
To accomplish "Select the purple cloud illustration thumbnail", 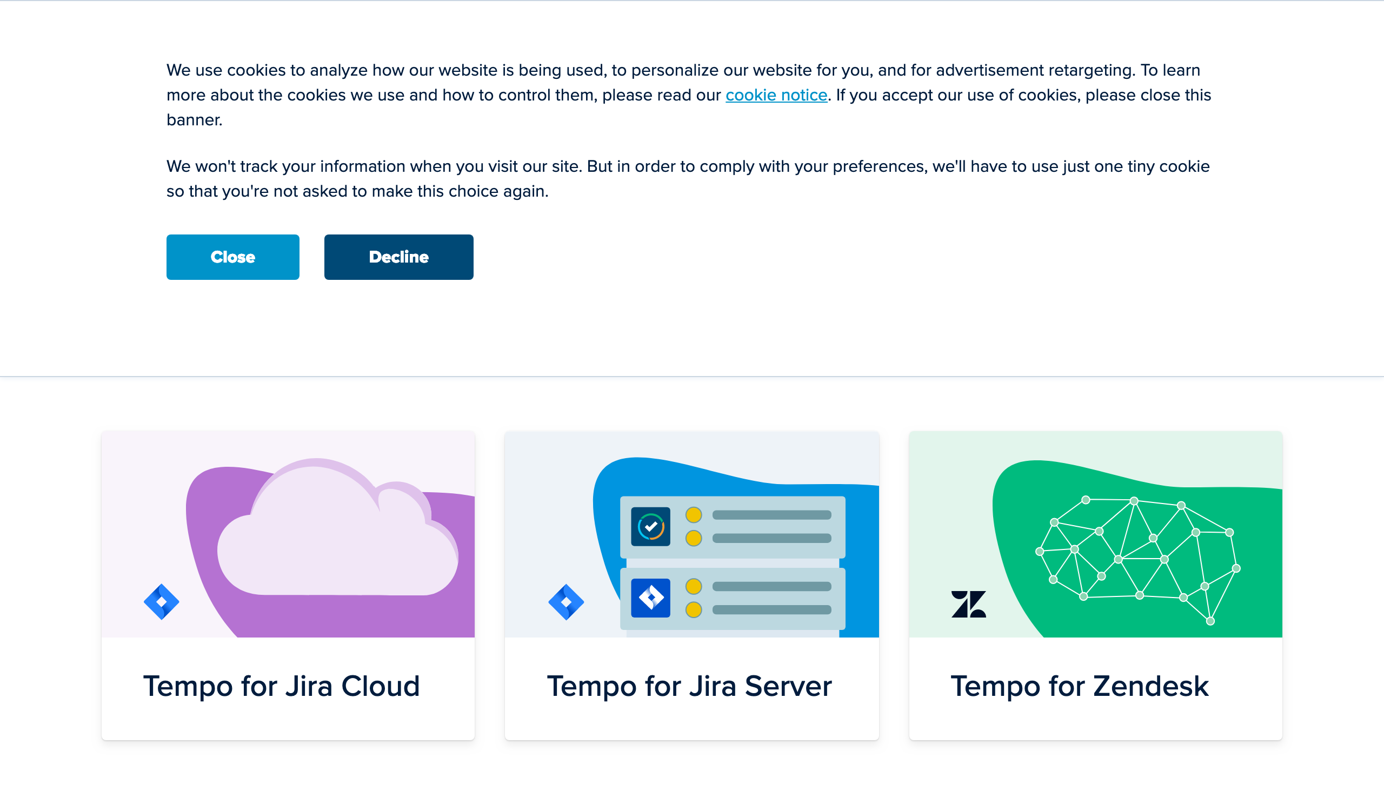I will point(288,534).
